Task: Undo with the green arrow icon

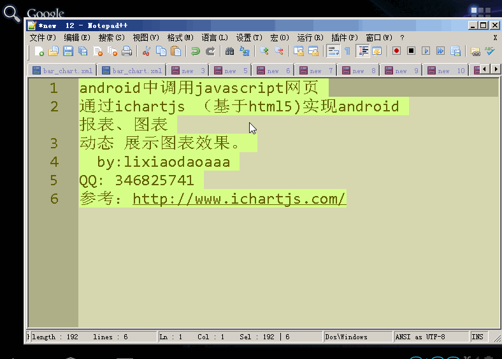Action: (x=196, y=51)
